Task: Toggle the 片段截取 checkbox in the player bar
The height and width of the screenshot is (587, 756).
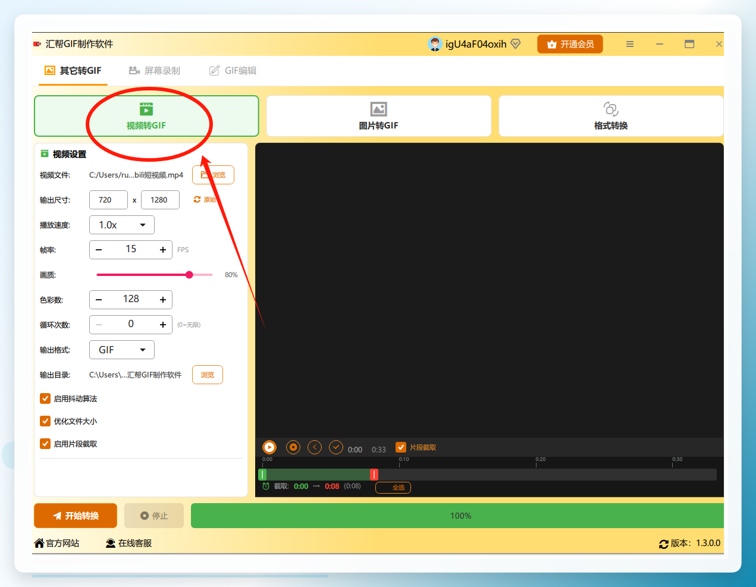Action: 401,447
